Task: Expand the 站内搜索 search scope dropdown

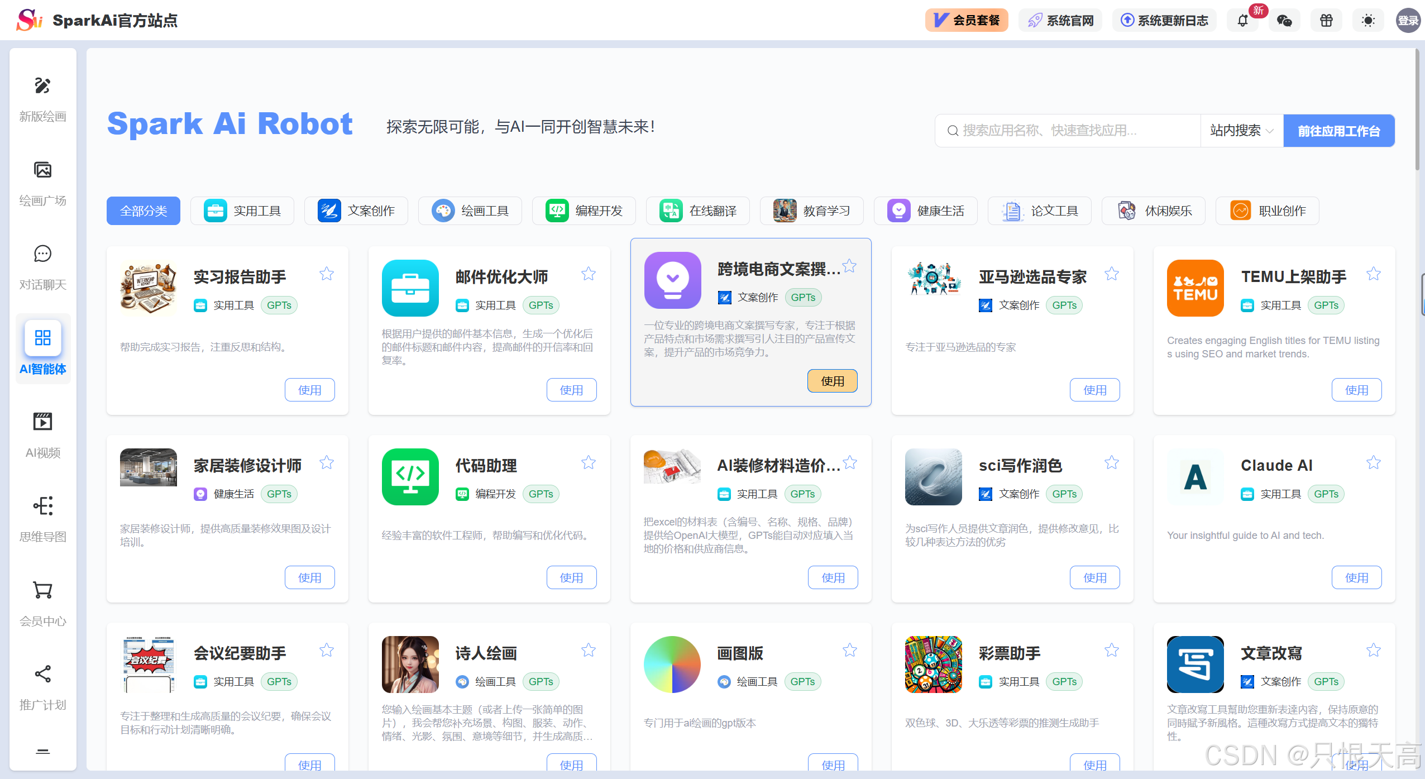Action: (1241, 131)
